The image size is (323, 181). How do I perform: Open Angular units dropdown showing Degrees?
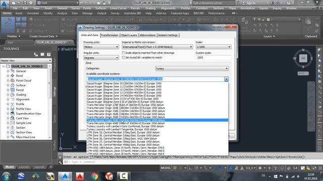101,58
